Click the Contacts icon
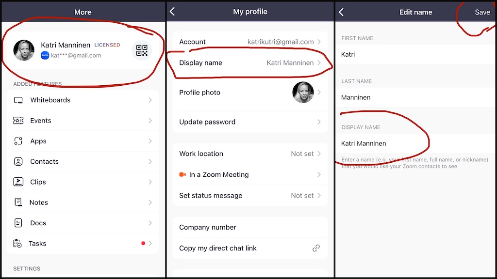The width and height of the screenshot is (497, 279). click(x=18, y=162)
